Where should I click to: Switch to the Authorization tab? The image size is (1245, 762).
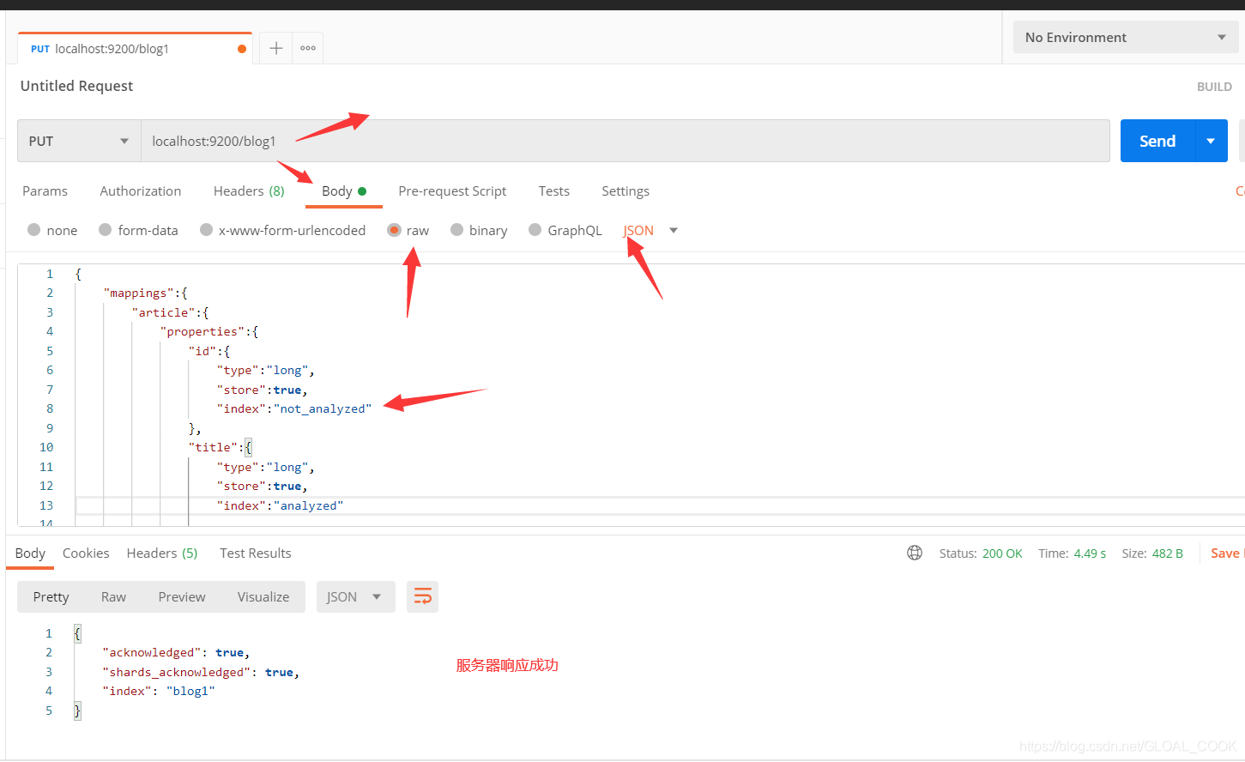pyautogui.click(x=141, y=190)
